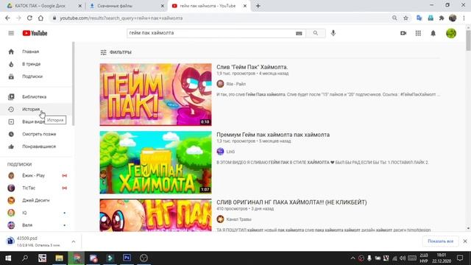Screen dimensions: 471x265
Task: Open Ёжик - Play subscription
Action: click(x=36, y=175)
